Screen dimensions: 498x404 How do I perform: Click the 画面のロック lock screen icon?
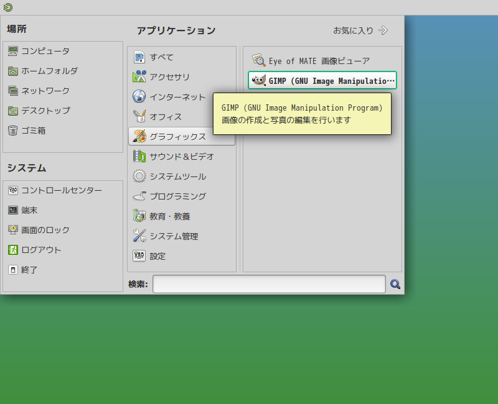(12, 230)
